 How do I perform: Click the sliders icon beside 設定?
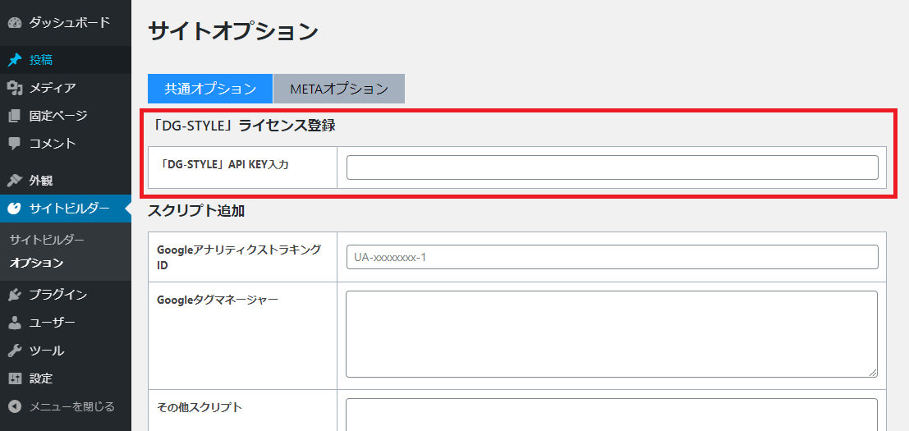click(x=14, y=378)
